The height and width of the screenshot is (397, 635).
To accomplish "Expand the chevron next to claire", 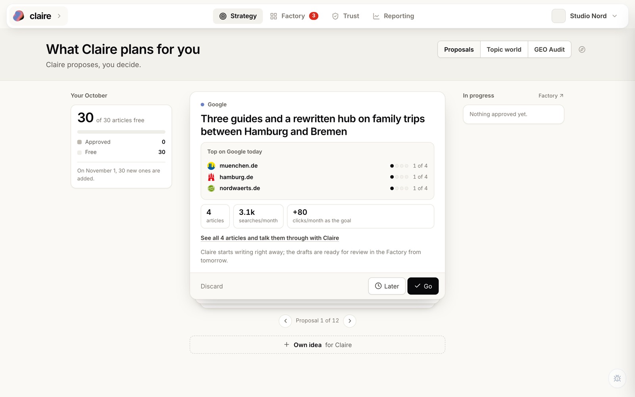I will pos(59,16).
